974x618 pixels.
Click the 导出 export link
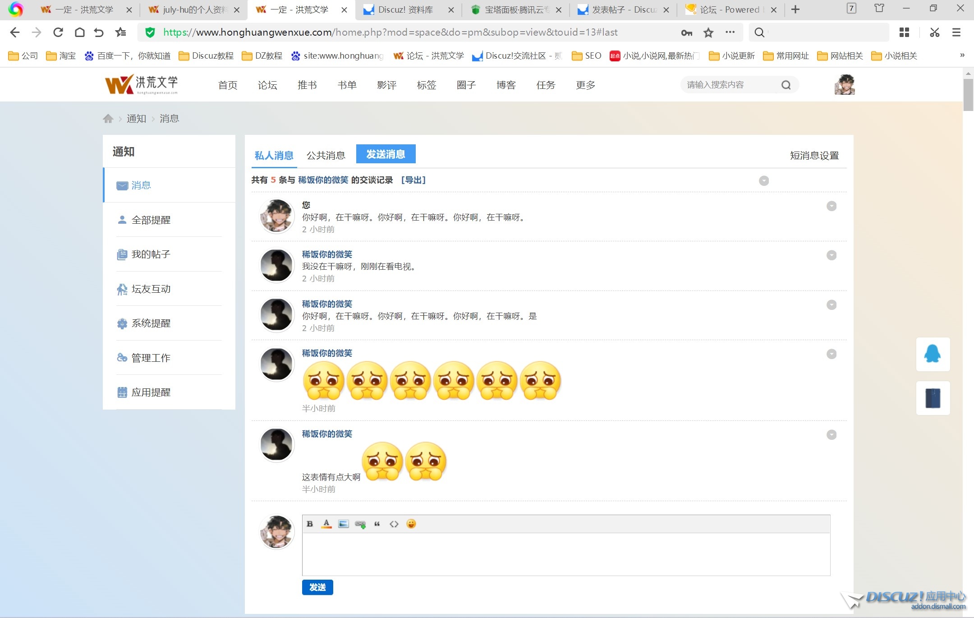pos(413,180)
